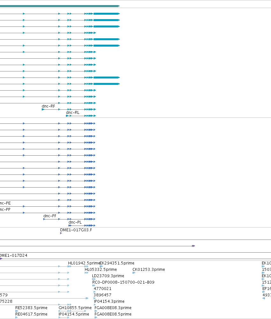Click the thick 3' UTR block of first transcript
271x319 pixels.
pyautogui.click(x=106, y=14)
